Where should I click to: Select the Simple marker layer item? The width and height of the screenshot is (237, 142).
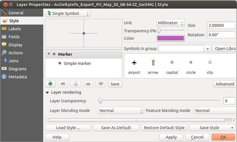pos(77,63)
